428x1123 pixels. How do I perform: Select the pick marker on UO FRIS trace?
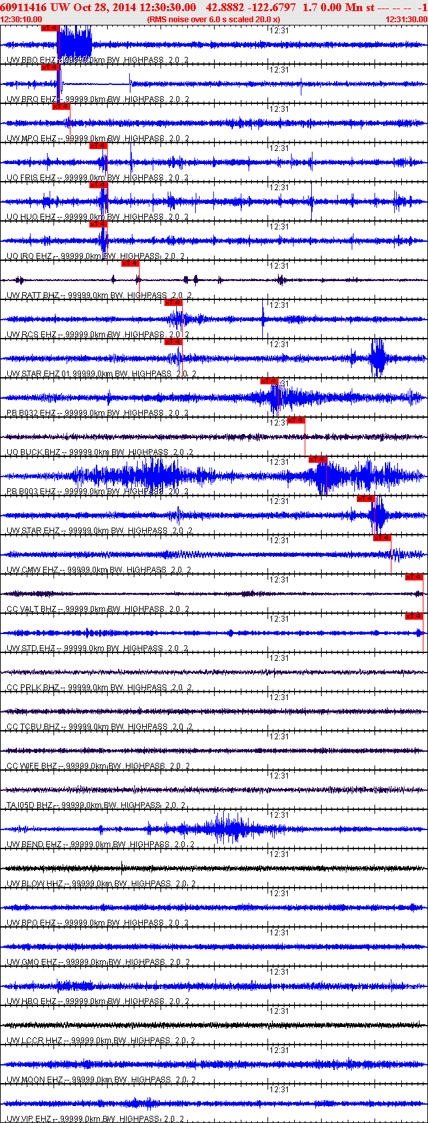pos(98,146)
